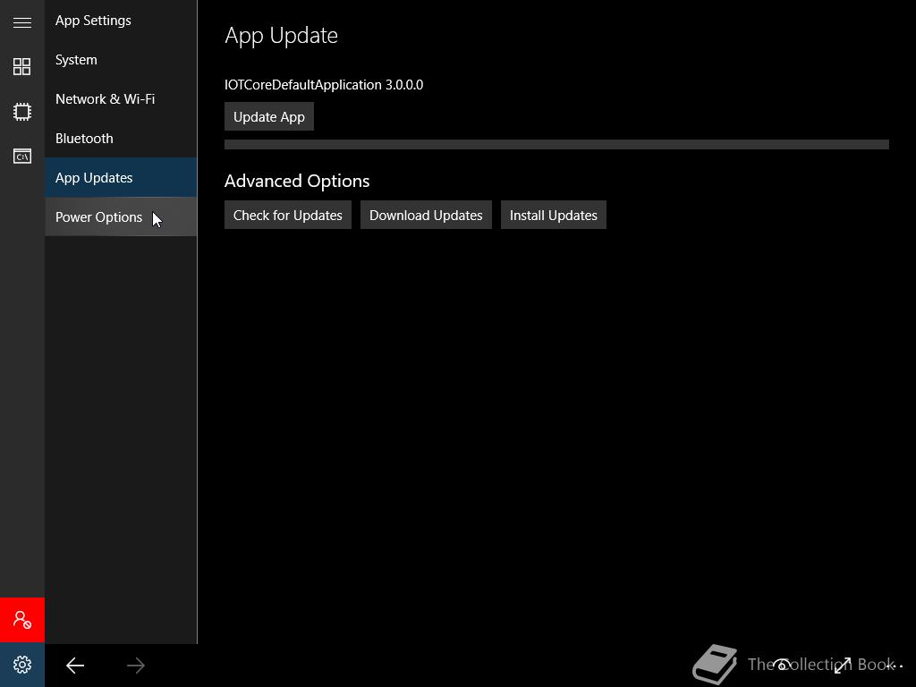The image size is (916, 687).
Task: Go back with the left arrow
Action: 75,665
